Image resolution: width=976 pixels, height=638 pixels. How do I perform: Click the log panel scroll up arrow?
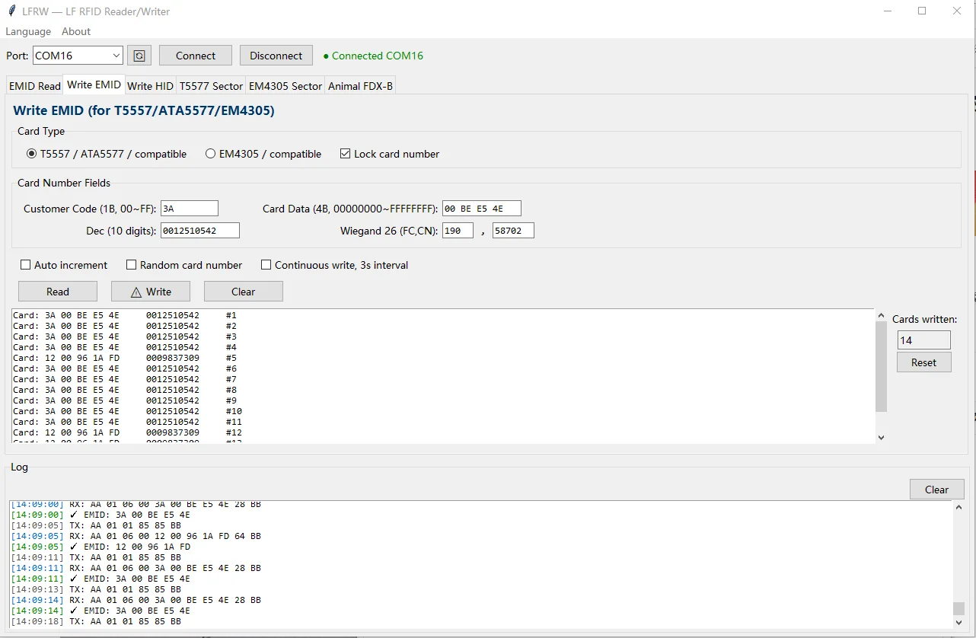click(x=958, y=507)
